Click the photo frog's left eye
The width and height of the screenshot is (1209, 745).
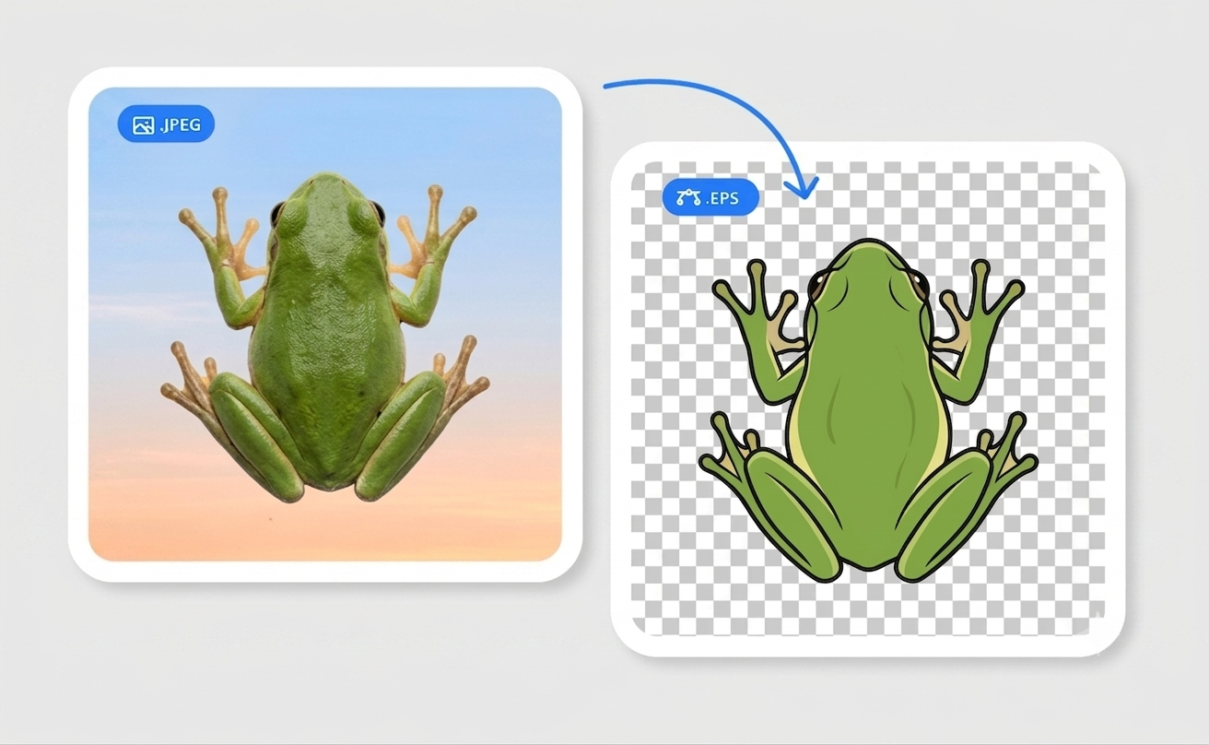click(x=277, y=215)
